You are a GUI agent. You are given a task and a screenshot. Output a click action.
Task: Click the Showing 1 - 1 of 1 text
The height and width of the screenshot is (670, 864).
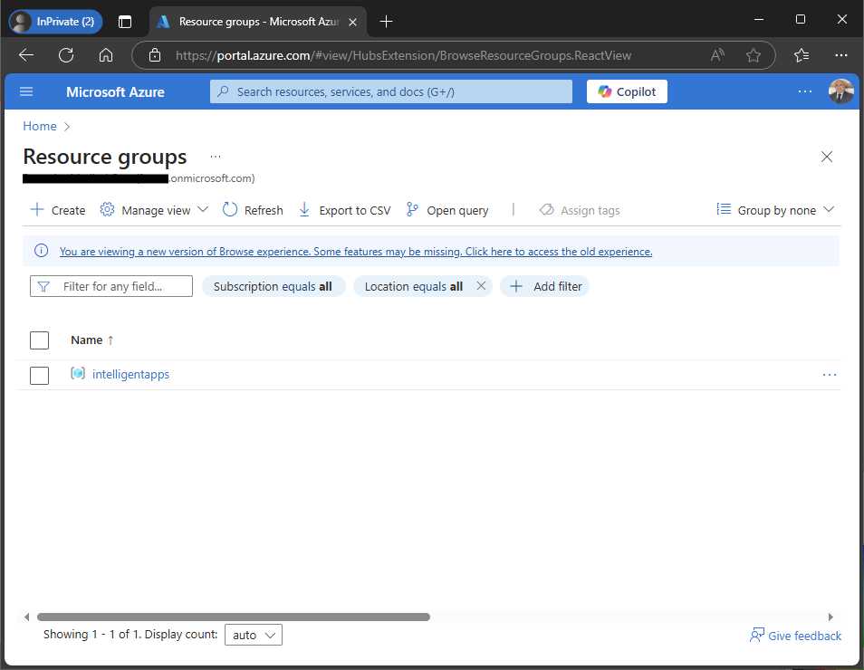click(91, 634)
